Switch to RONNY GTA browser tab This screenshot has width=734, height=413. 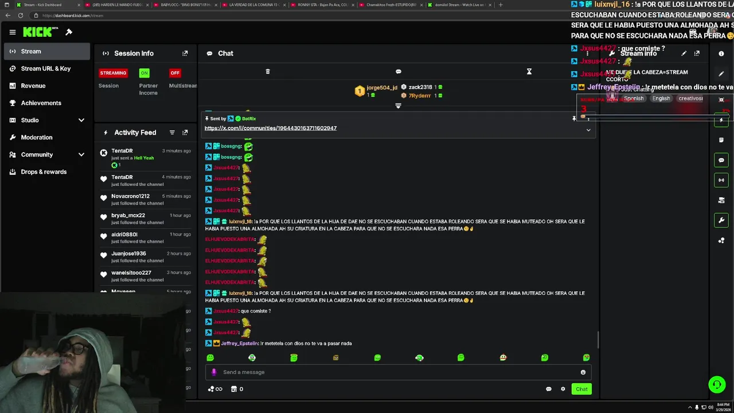pyautogui.click(x=322, y=5)
